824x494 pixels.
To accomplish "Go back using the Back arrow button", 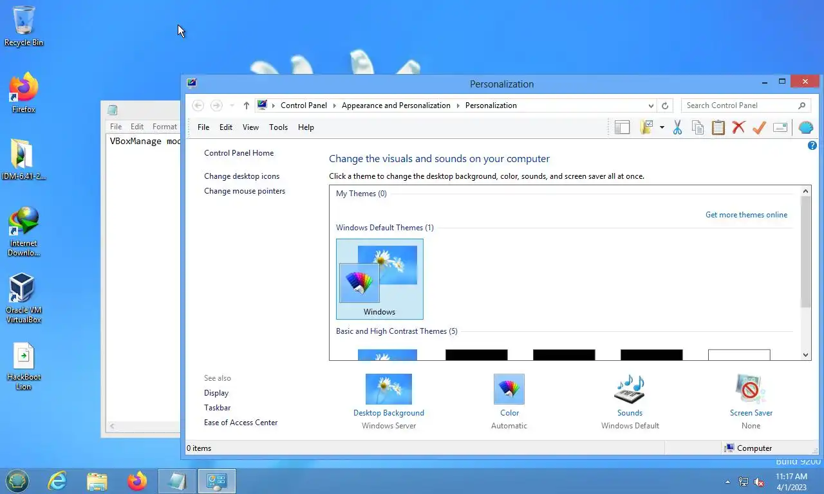I will point(198,105).
